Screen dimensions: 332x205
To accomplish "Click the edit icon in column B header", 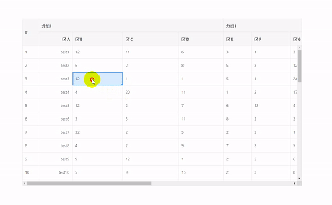I will [x=77, y=39].
